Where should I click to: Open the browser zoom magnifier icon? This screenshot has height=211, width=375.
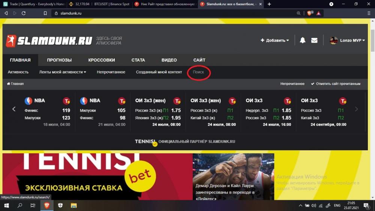298,13
